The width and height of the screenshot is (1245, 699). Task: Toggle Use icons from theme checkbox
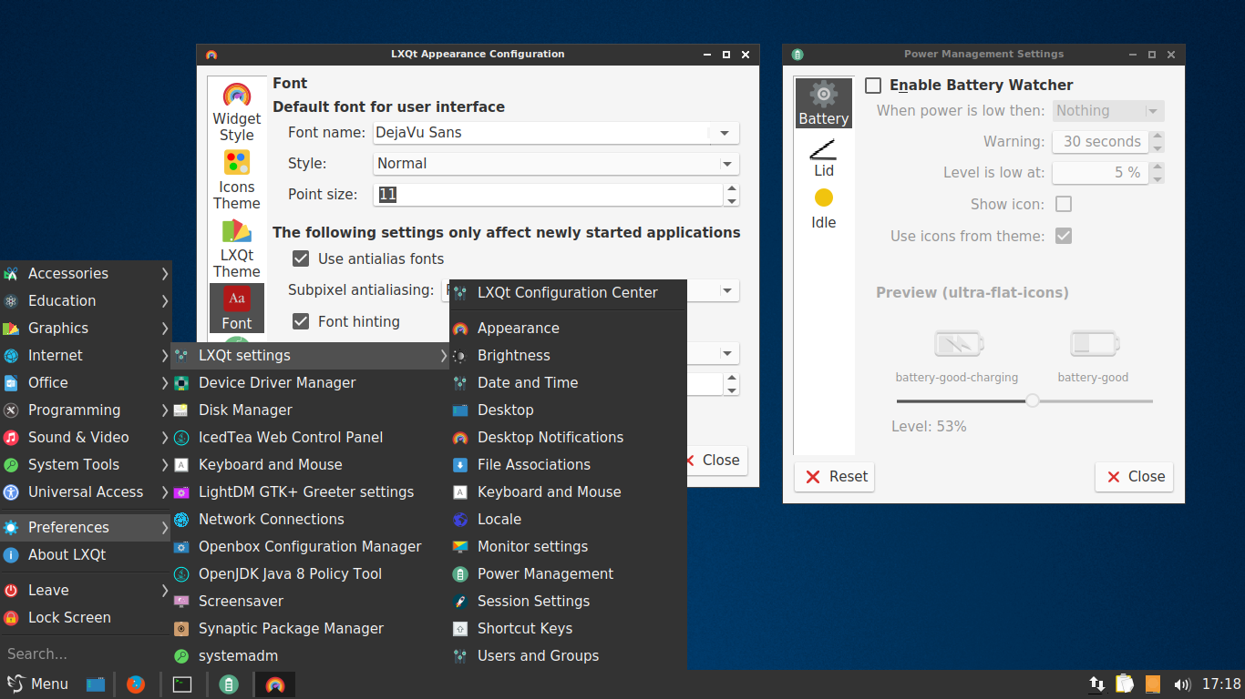1063,237
